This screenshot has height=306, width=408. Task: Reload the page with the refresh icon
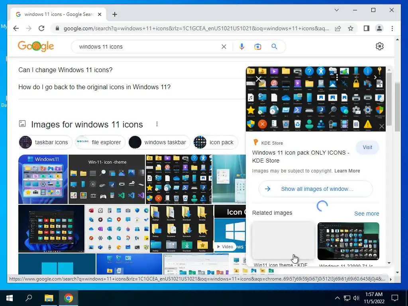click(x=41, y=28)
